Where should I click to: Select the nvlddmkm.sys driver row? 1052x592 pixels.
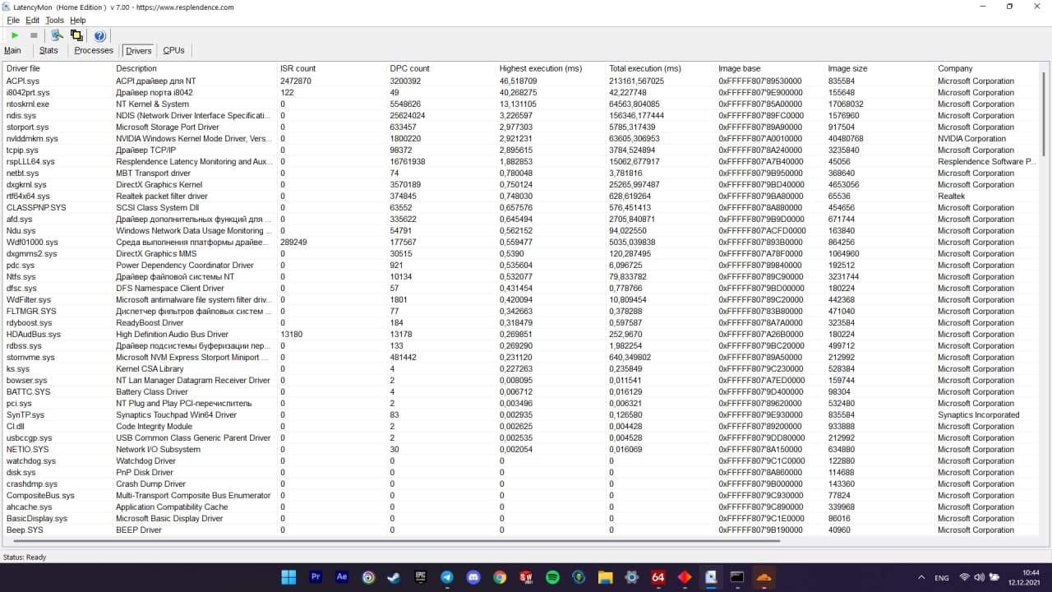(x=522, y=139)
